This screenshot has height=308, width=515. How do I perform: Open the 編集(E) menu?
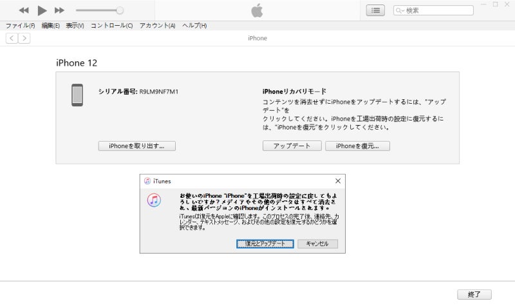(x=51, y=26)
